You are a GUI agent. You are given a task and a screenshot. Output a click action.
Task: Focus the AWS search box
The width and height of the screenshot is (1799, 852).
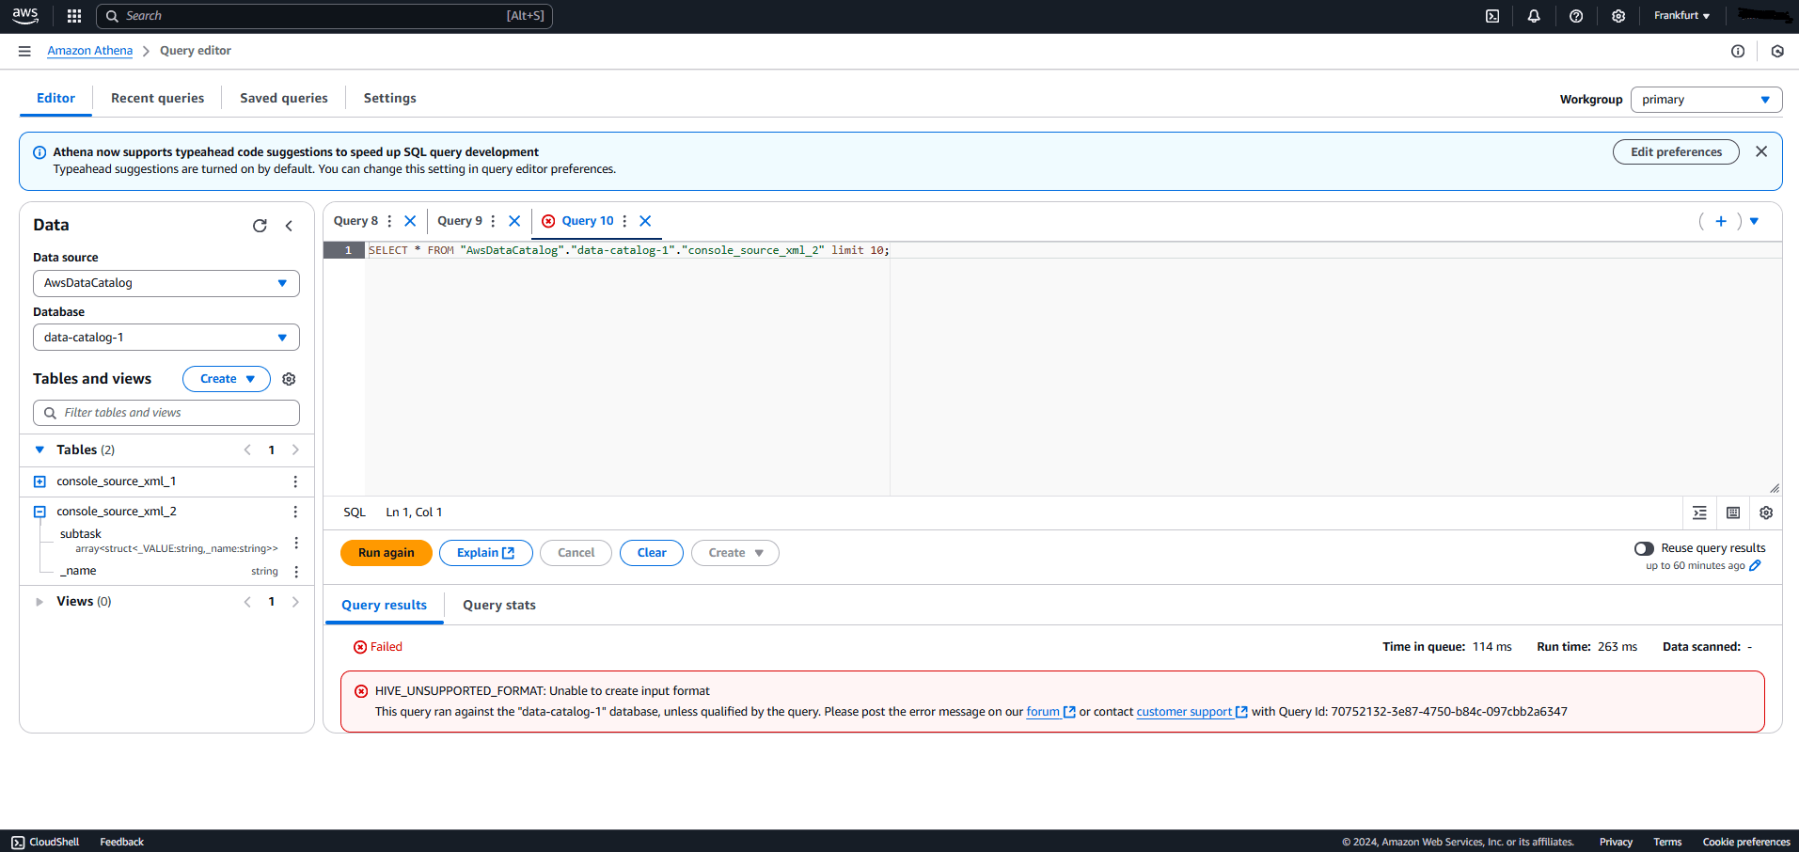point(324,16)
